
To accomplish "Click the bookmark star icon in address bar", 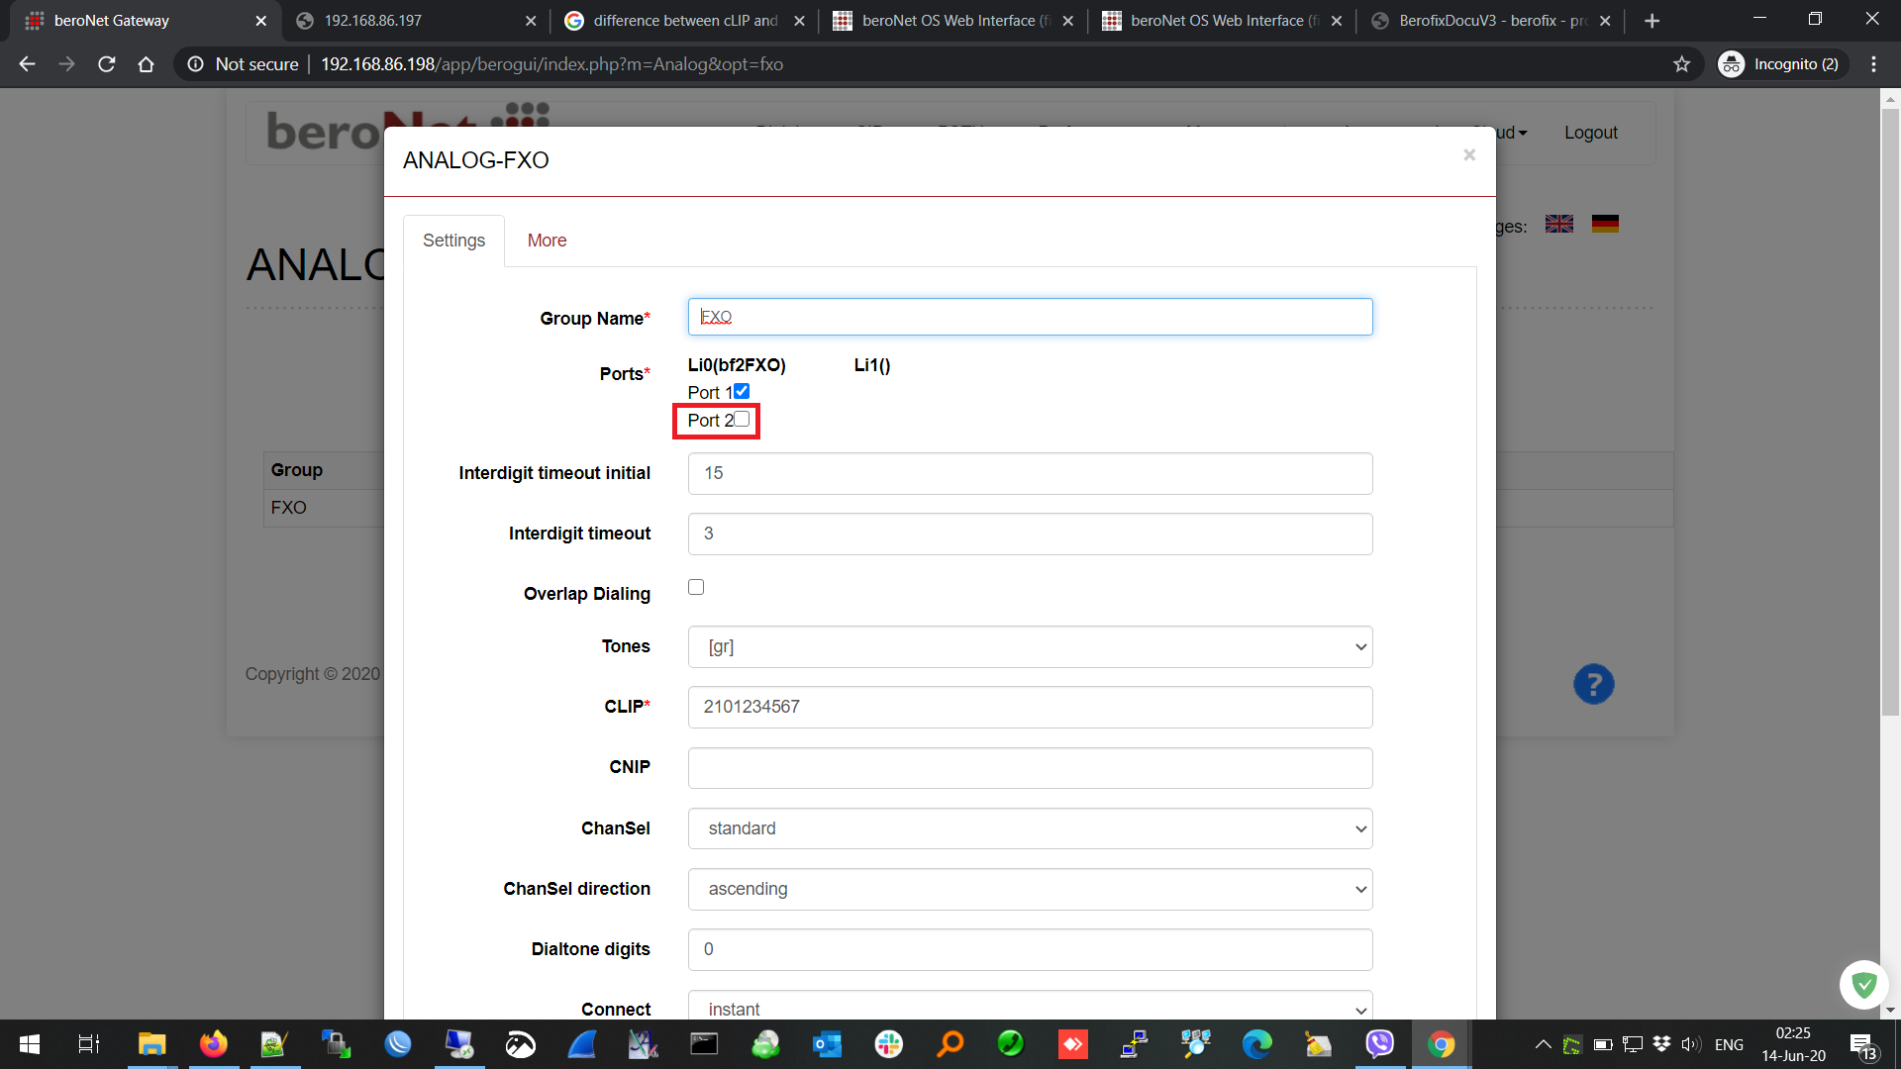I will (1681, 64).
